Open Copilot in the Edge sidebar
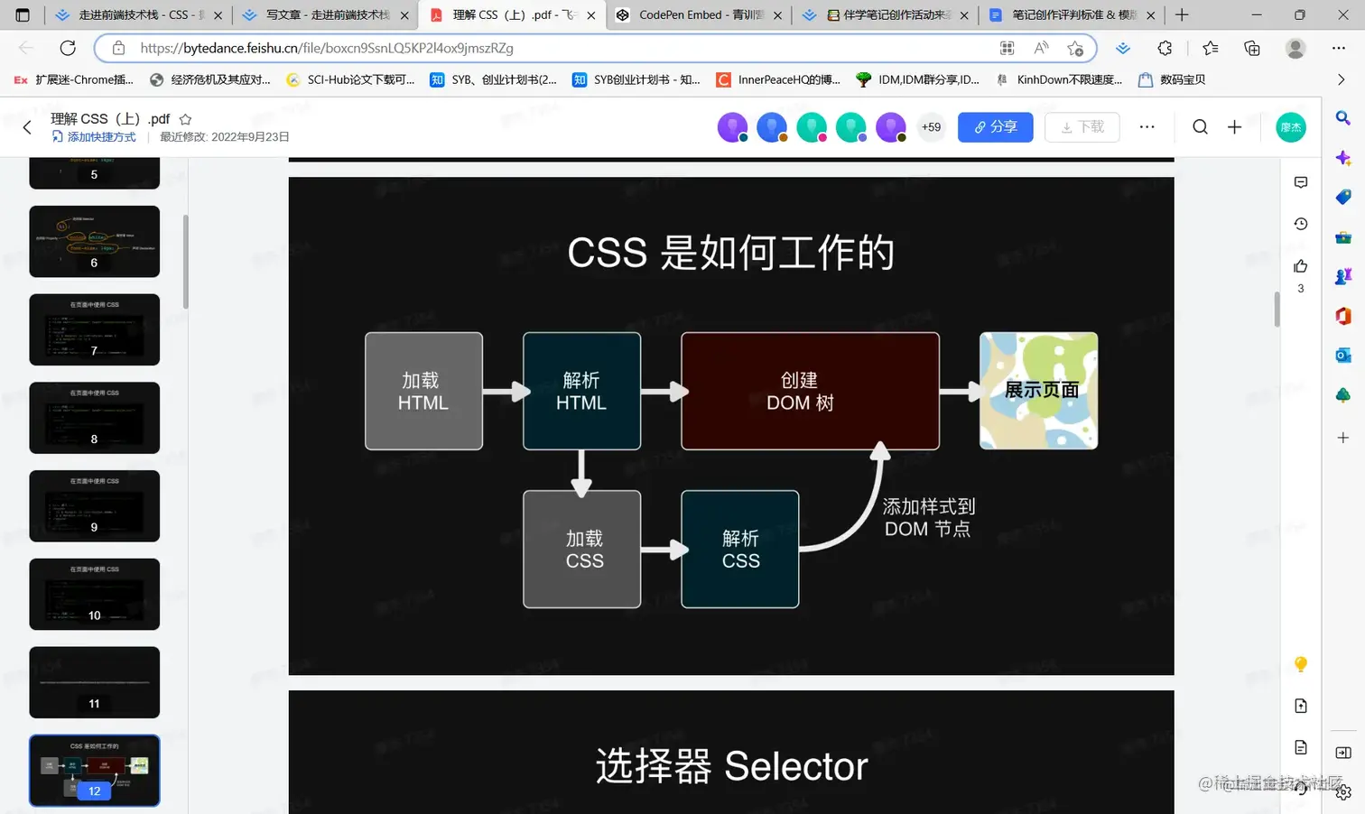The width and height of the screenshot is (1365, 814). click(1344, 157)
